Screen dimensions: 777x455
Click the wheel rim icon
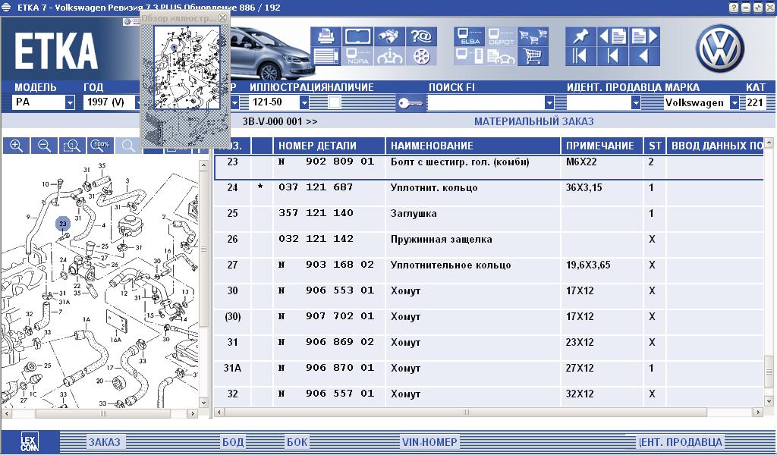click(x=421, y=56)
